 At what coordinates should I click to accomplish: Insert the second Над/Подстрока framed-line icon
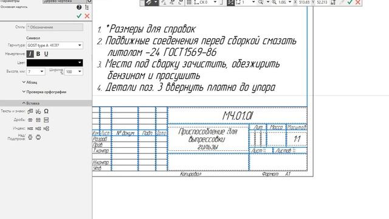[38, 137]
